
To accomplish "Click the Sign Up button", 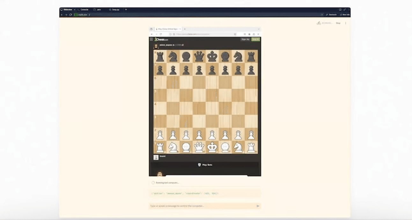I will [x=245, y=39].
